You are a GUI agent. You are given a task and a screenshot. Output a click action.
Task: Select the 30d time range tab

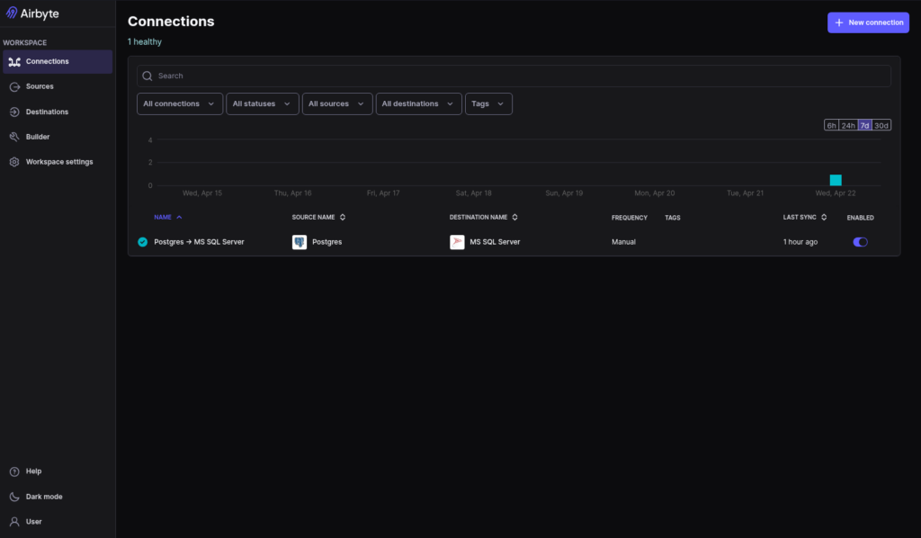[882, 125]
